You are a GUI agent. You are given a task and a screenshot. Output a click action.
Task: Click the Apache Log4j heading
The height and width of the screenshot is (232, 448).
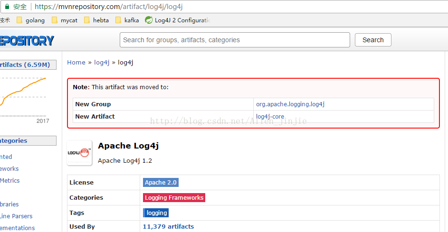(128, 146)
